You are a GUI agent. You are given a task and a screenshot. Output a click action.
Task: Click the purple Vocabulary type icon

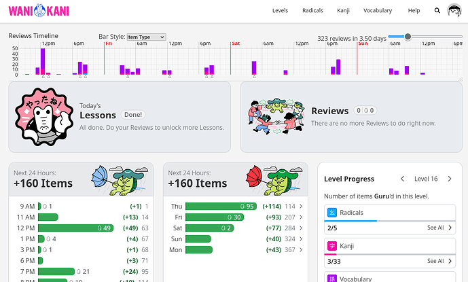tap(332, 279)
